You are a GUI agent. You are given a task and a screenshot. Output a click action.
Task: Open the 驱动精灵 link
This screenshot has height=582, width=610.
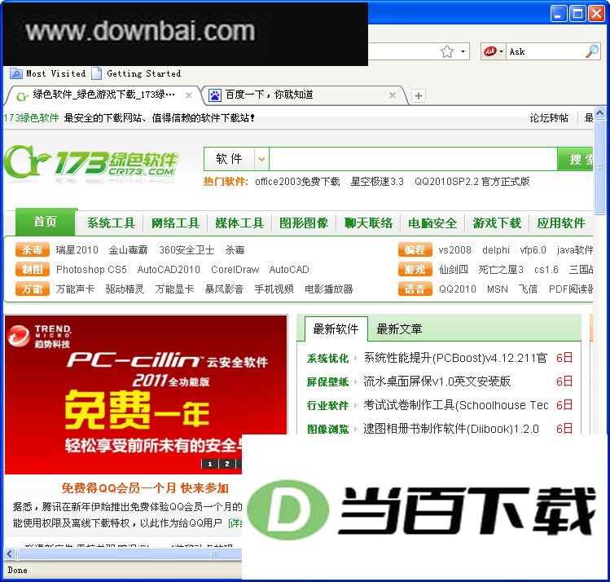(x=125, y=289)
